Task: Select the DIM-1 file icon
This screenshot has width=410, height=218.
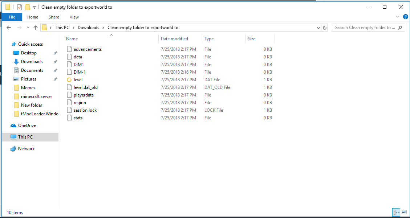Action: coord(69,72)
